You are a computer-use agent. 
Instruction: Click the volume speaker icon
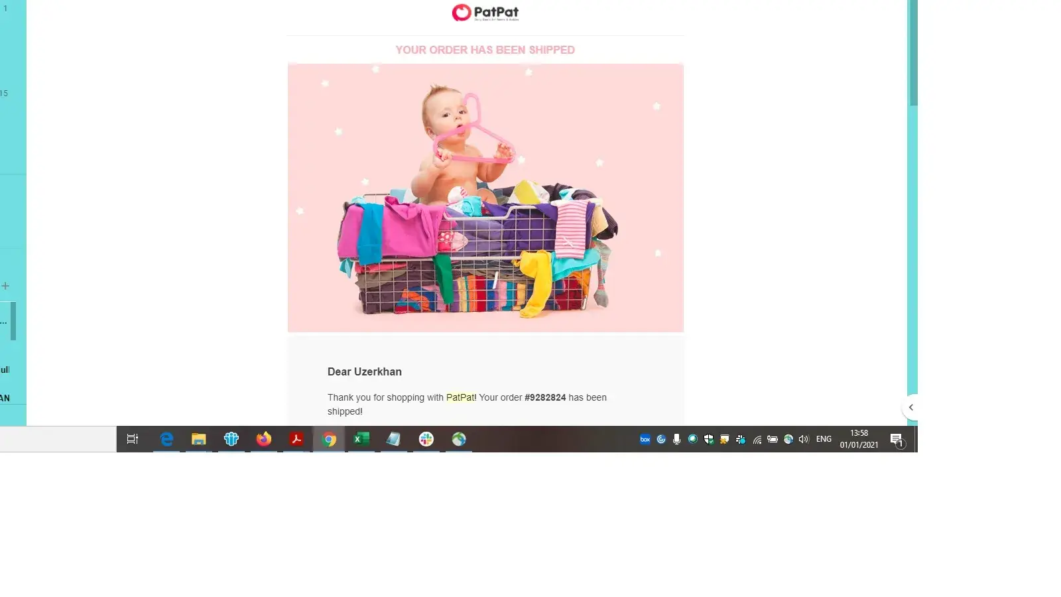[804, 439]
